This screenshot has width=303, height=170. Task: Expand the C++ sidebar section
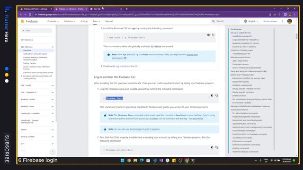coord(53,144)
